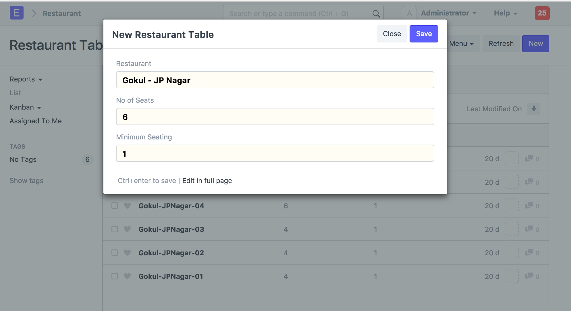571x311 pixels.
Task: Click the ERPNext E home logo
Action: click(16, 13)
